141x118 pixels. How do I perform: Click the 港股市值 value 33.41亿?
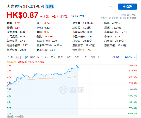pyautogui.click(x=122, y=45)
